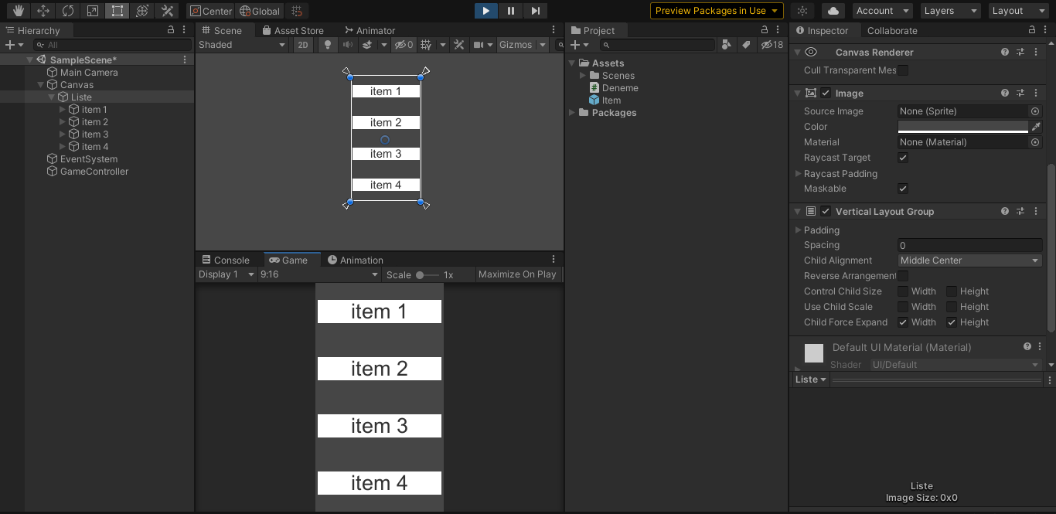1056x514 pixels.
Task: Expand item 1 in the Hierarchy
Action: (x=63, y=110)
